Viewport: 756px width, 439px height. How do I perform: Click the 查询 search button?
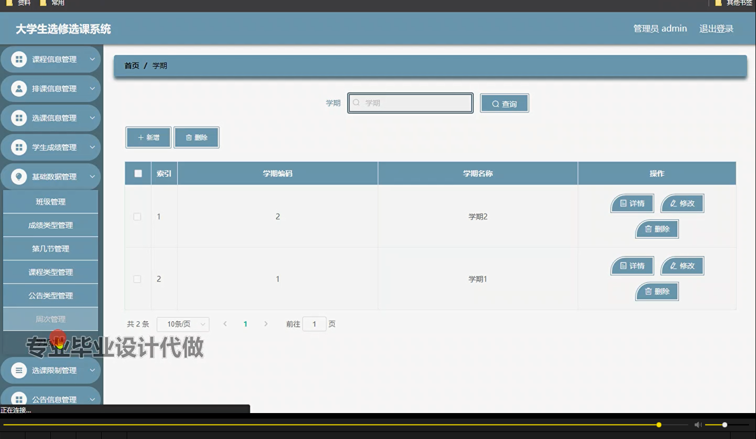click(x=504, y=103)
